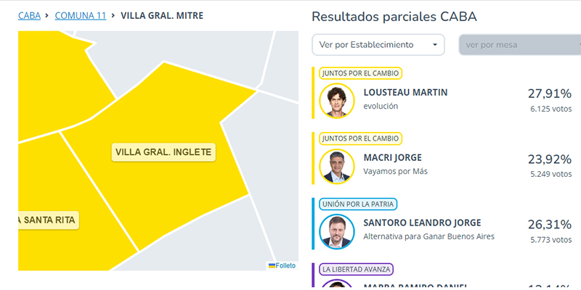Viewport: 581px width, 290px height.
Task: Click Macri Jorge's candidate photo
Action: tap(337, 167)
